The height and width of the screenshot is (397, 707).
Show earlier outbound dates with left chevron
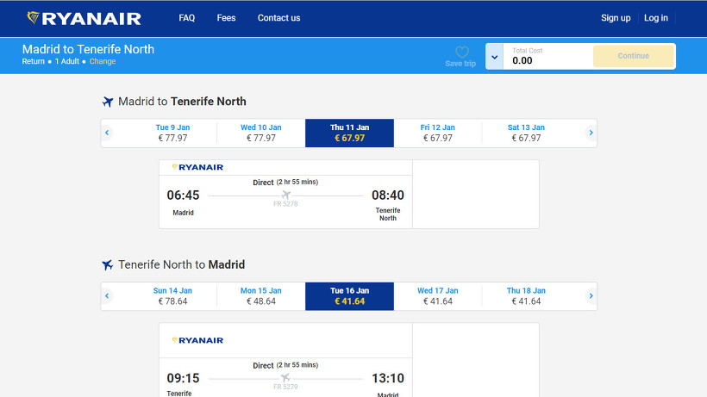tap(107, 133)
